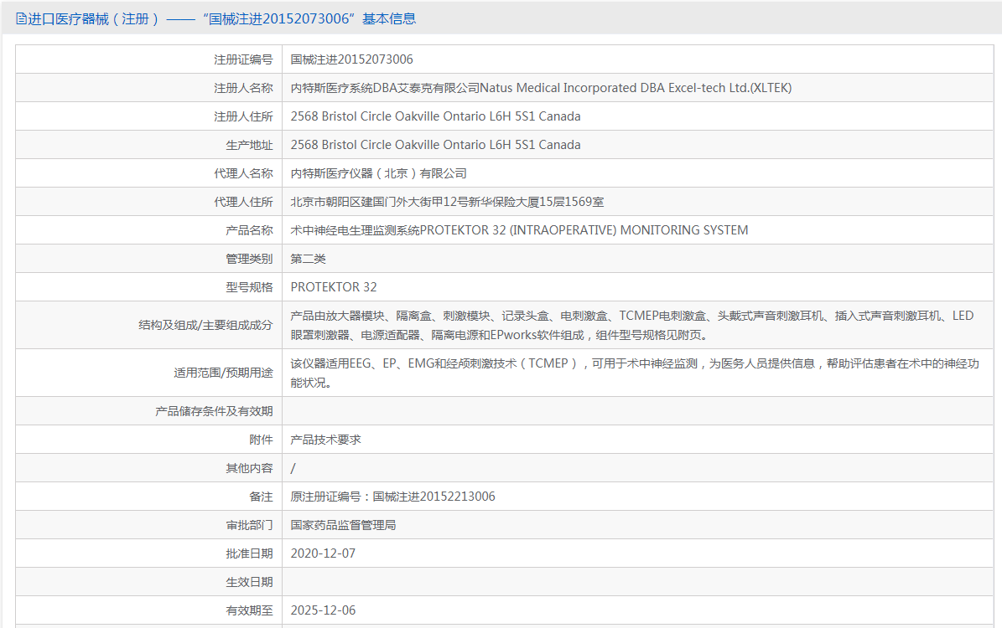This screenshot has width=1002, height=628.
Task: Select agent name 内特斯医疗仪器（北京）有限公司
Action: click(378, 173)
